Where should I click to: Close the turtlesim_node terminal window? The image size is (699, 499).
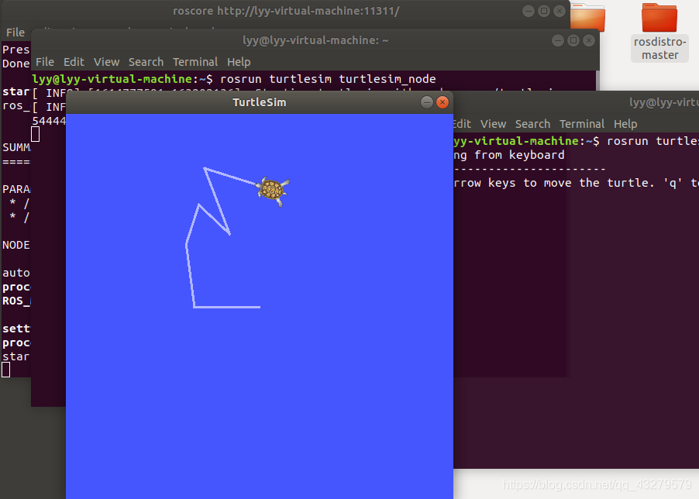pos(589,40)
